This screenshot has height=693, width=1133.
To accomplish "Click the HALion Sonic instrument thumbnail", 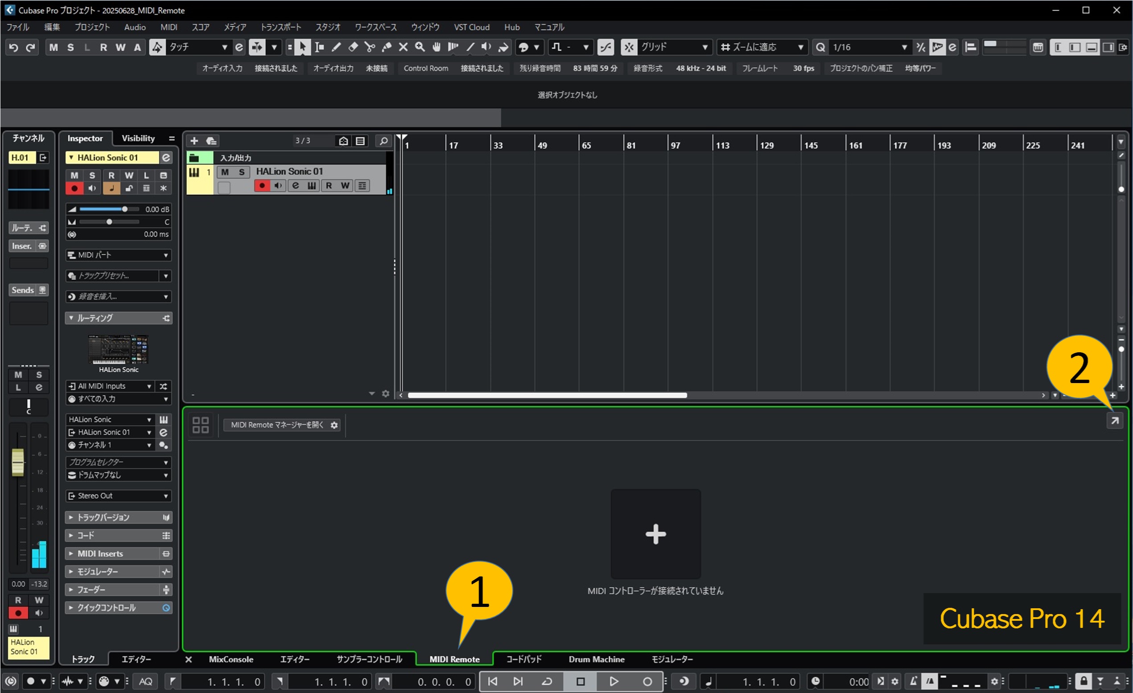I will click(119, 350).
